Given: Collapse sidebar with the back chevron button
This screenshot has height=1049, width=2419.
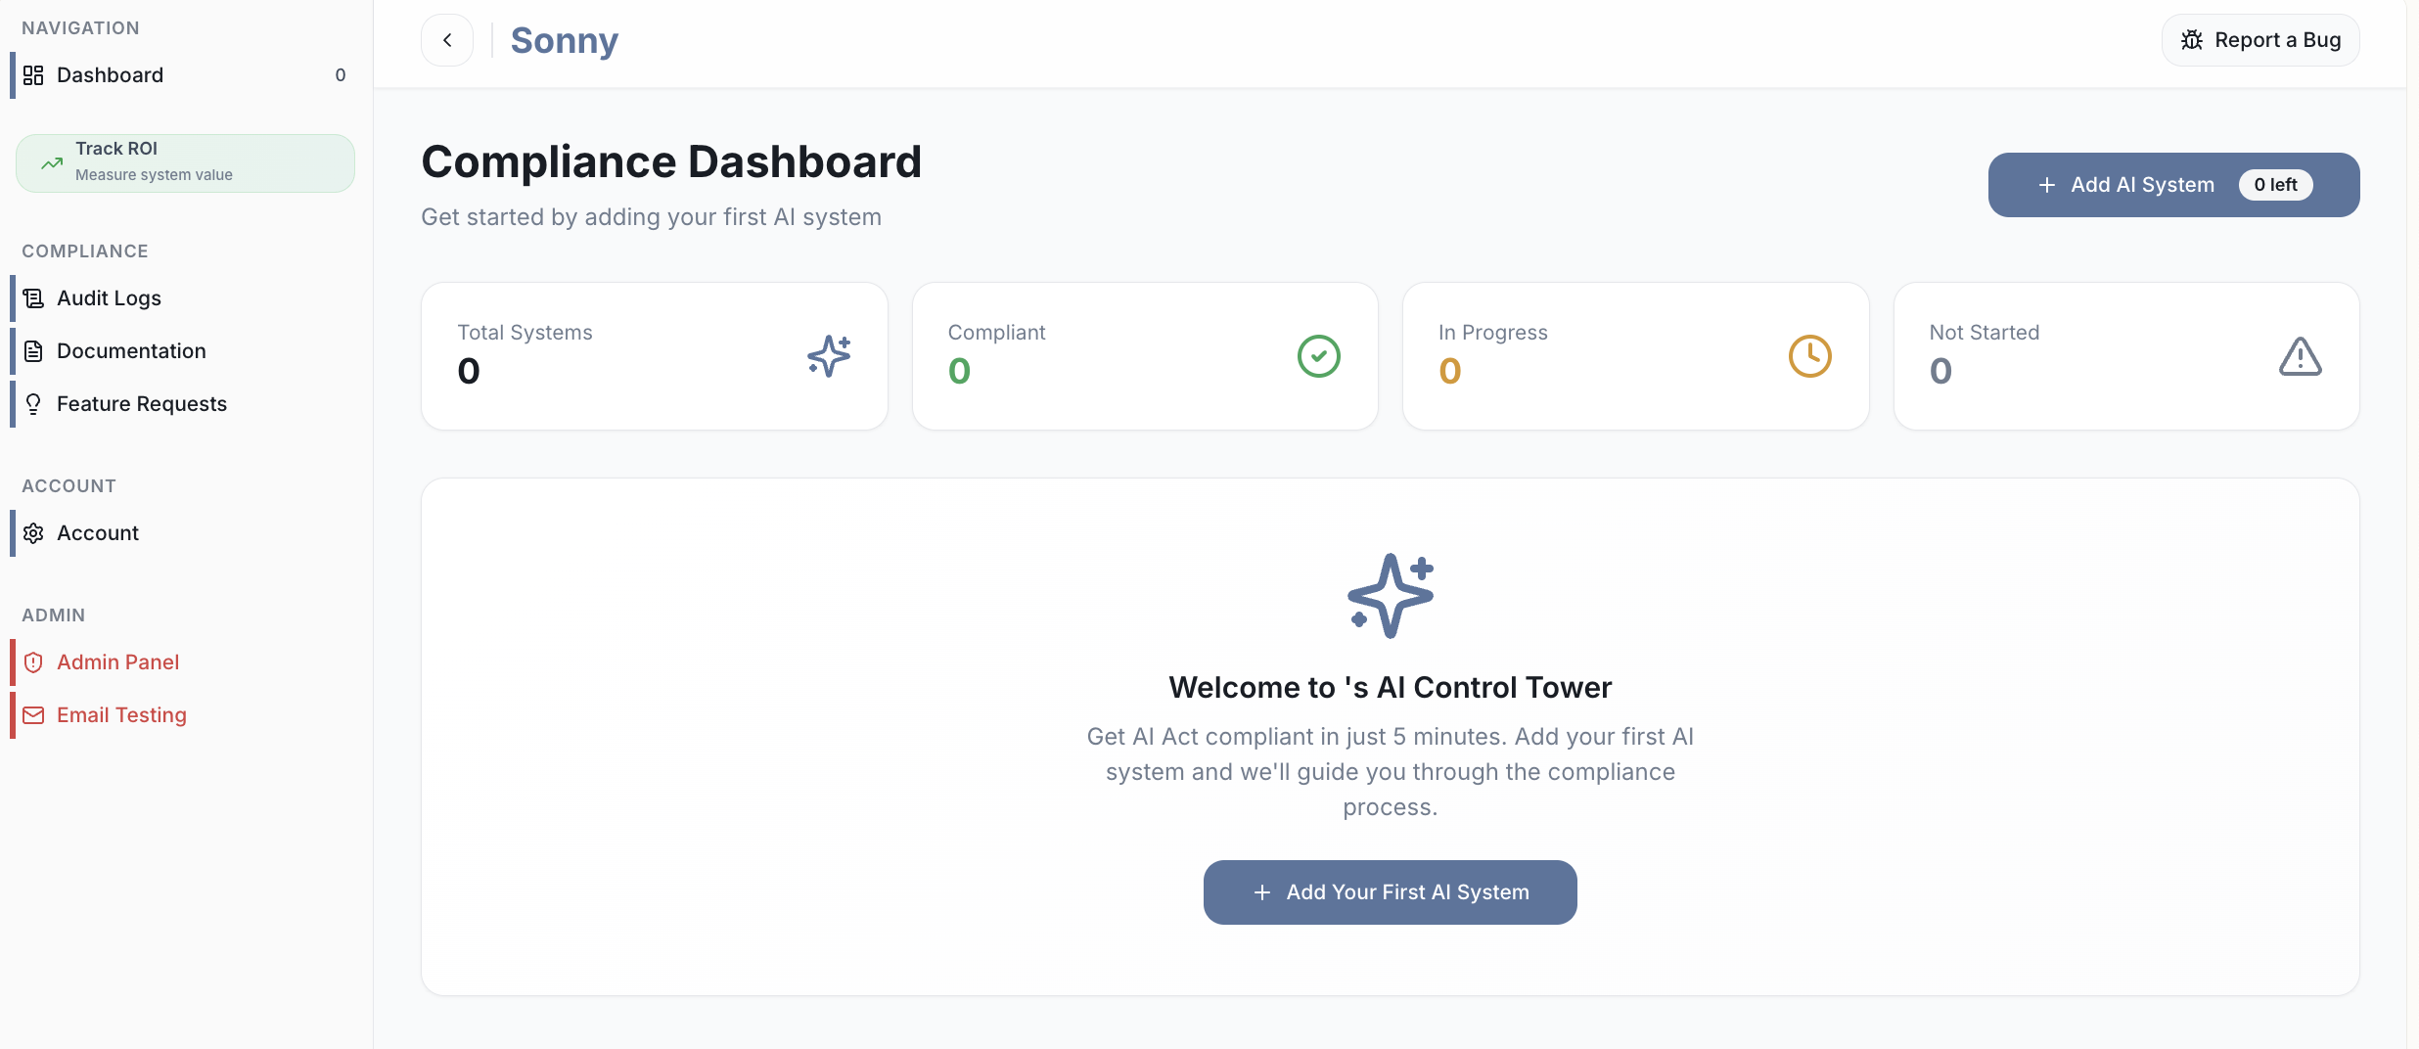Looking at the screenshot, I should click(447, 40).
